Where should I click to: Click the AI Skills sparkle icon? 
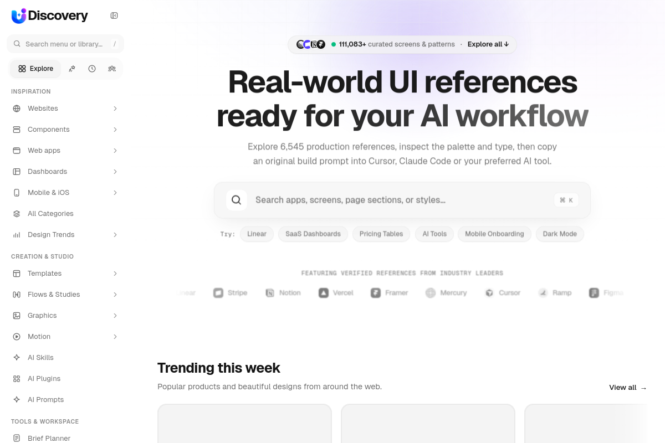[17, 358]
